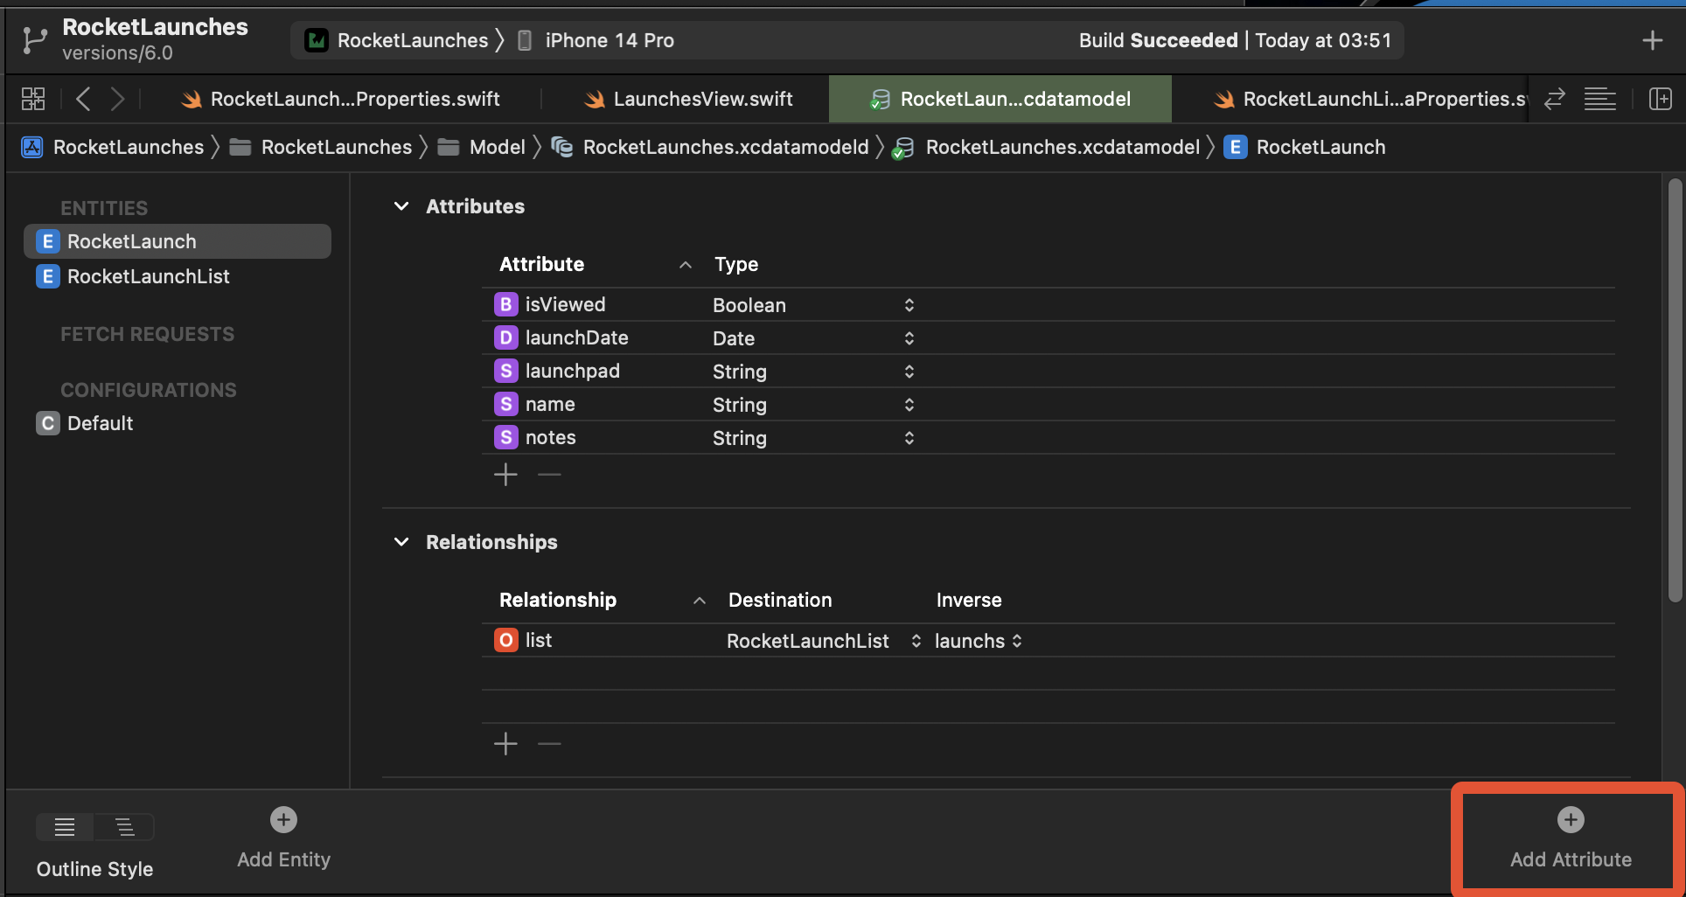Image resolution: width=1686 pixels, height=897 pixels.
Task: Switch Outline Style to hierarchical graph view
Action: (124, 826)
